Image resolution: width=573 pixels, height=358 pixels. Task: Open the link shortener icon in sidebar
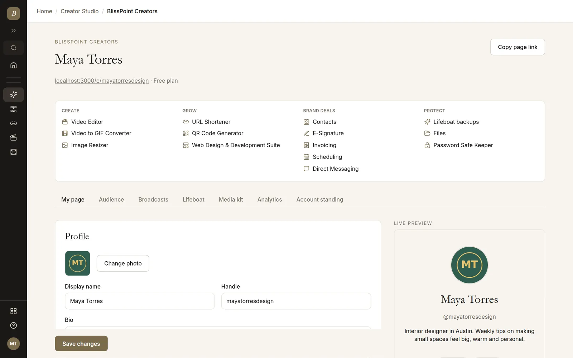pyautogui.click(x=14, y=123)
